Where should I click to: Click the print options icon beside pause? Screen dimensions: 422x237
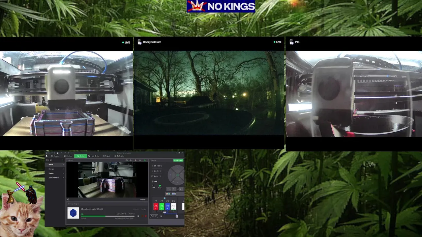click(138, 216)
